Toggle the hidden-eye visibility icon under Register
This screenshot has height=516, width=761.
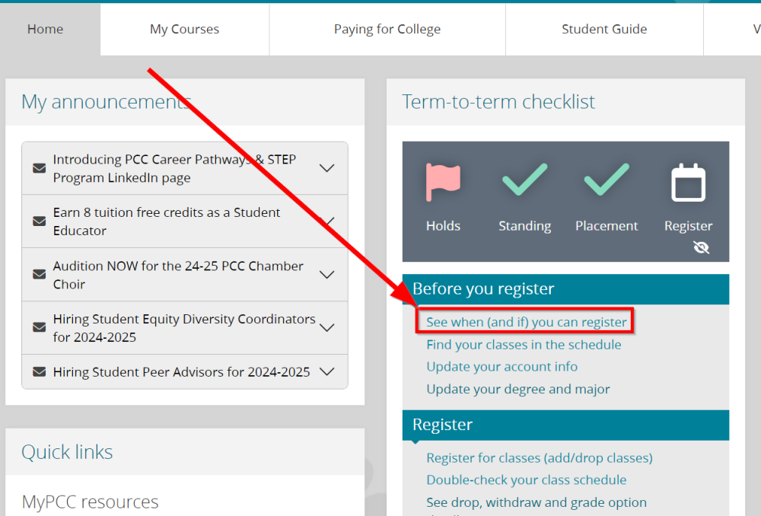point(701,247)
